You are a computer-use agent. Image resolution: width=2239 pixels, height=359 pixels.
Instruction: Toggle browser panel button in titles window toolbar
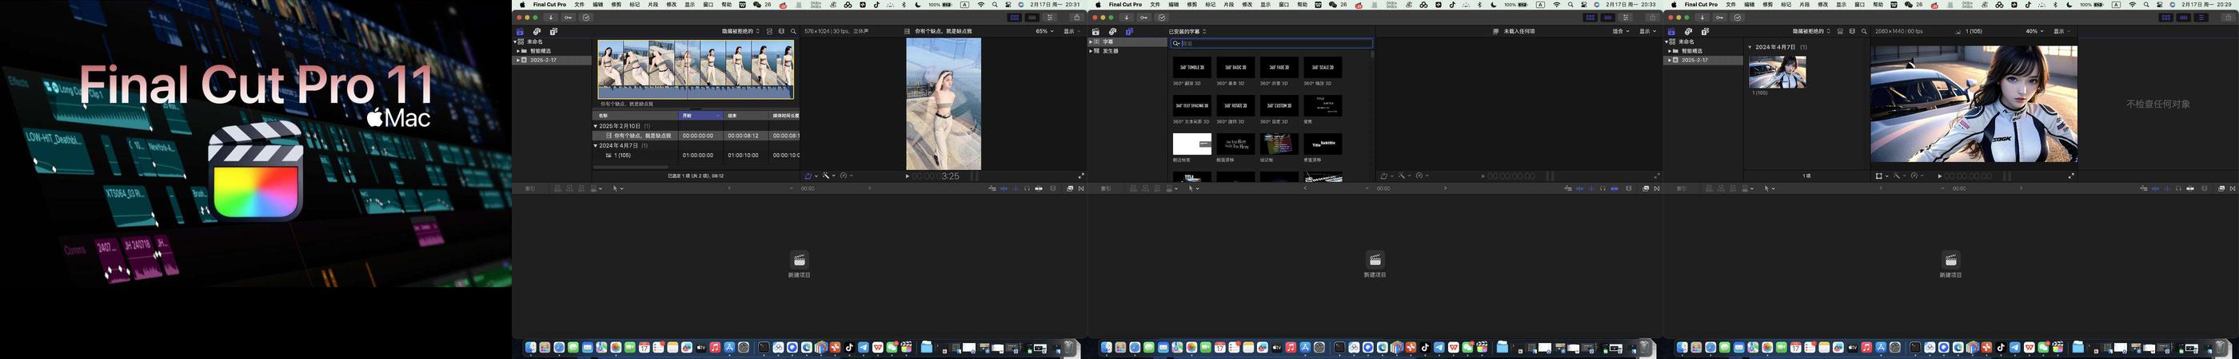pos(1590,18)
